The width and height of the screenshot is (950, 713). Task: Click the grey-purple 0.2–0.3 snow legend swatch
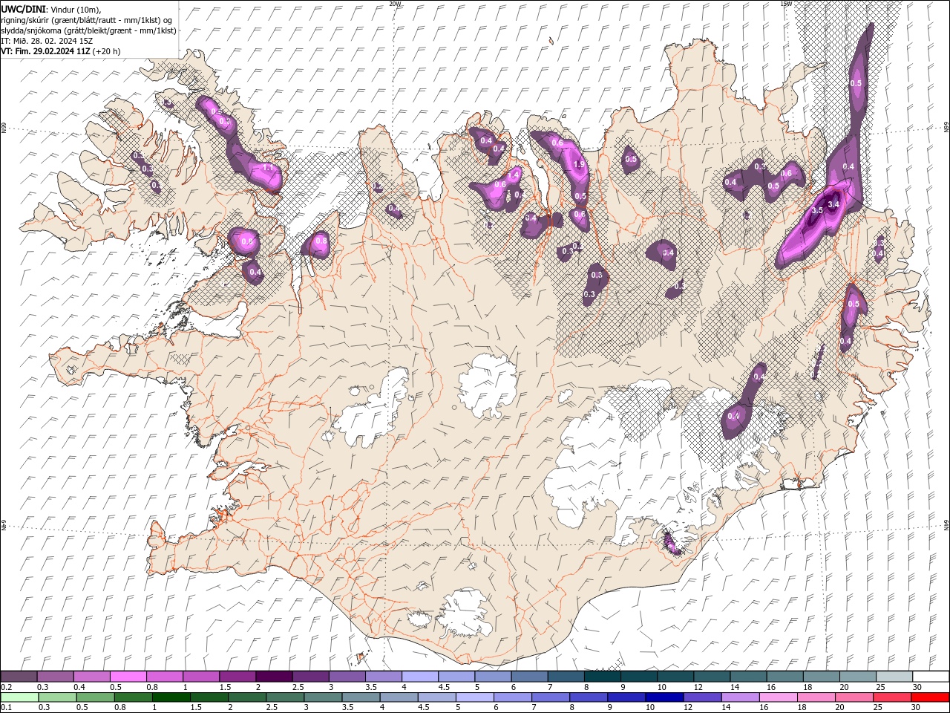click(x=19, y=677)
